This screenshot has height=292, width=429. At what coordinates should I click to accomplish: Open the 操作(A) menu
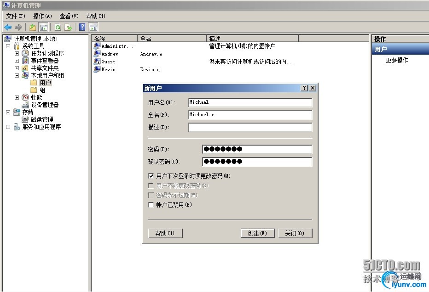tap(42, 16)
